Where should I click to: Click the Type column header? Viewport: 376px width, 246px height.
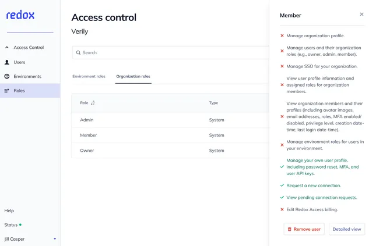click(x=213, y=103)
